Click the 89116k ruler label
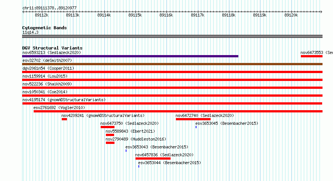333x181 pixels. point(166,15)
